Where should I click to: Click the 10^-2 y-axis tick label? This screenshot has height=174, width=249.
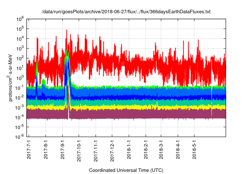[19, 97]
